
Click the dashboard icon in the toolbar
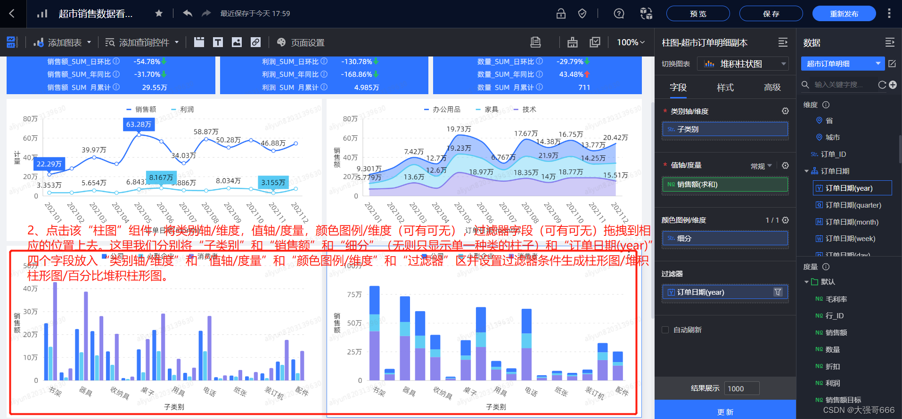click(12, 42)
